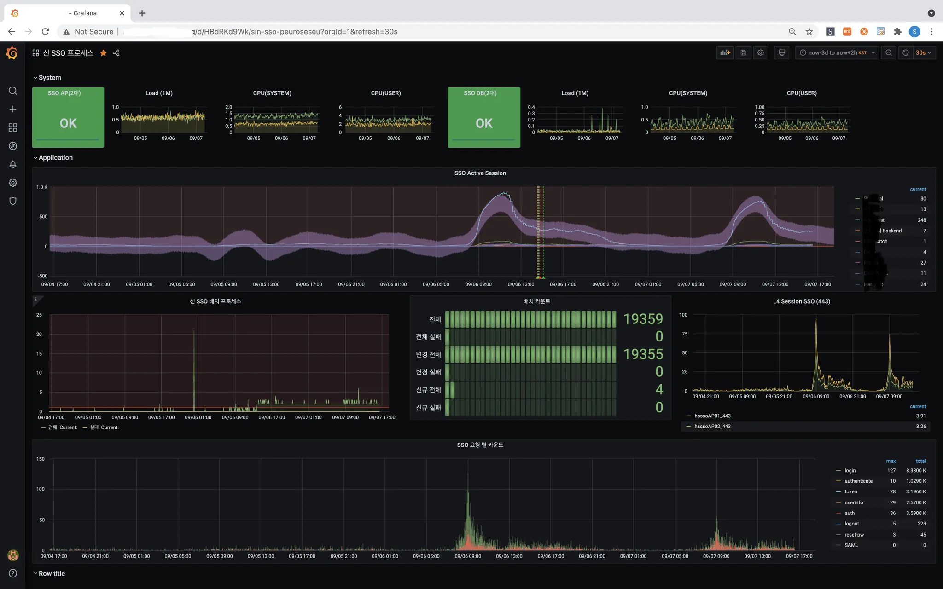Viewport: 943px width, 589px height.
Task: Share dashboard using the share icon
Action: point(116,53)
